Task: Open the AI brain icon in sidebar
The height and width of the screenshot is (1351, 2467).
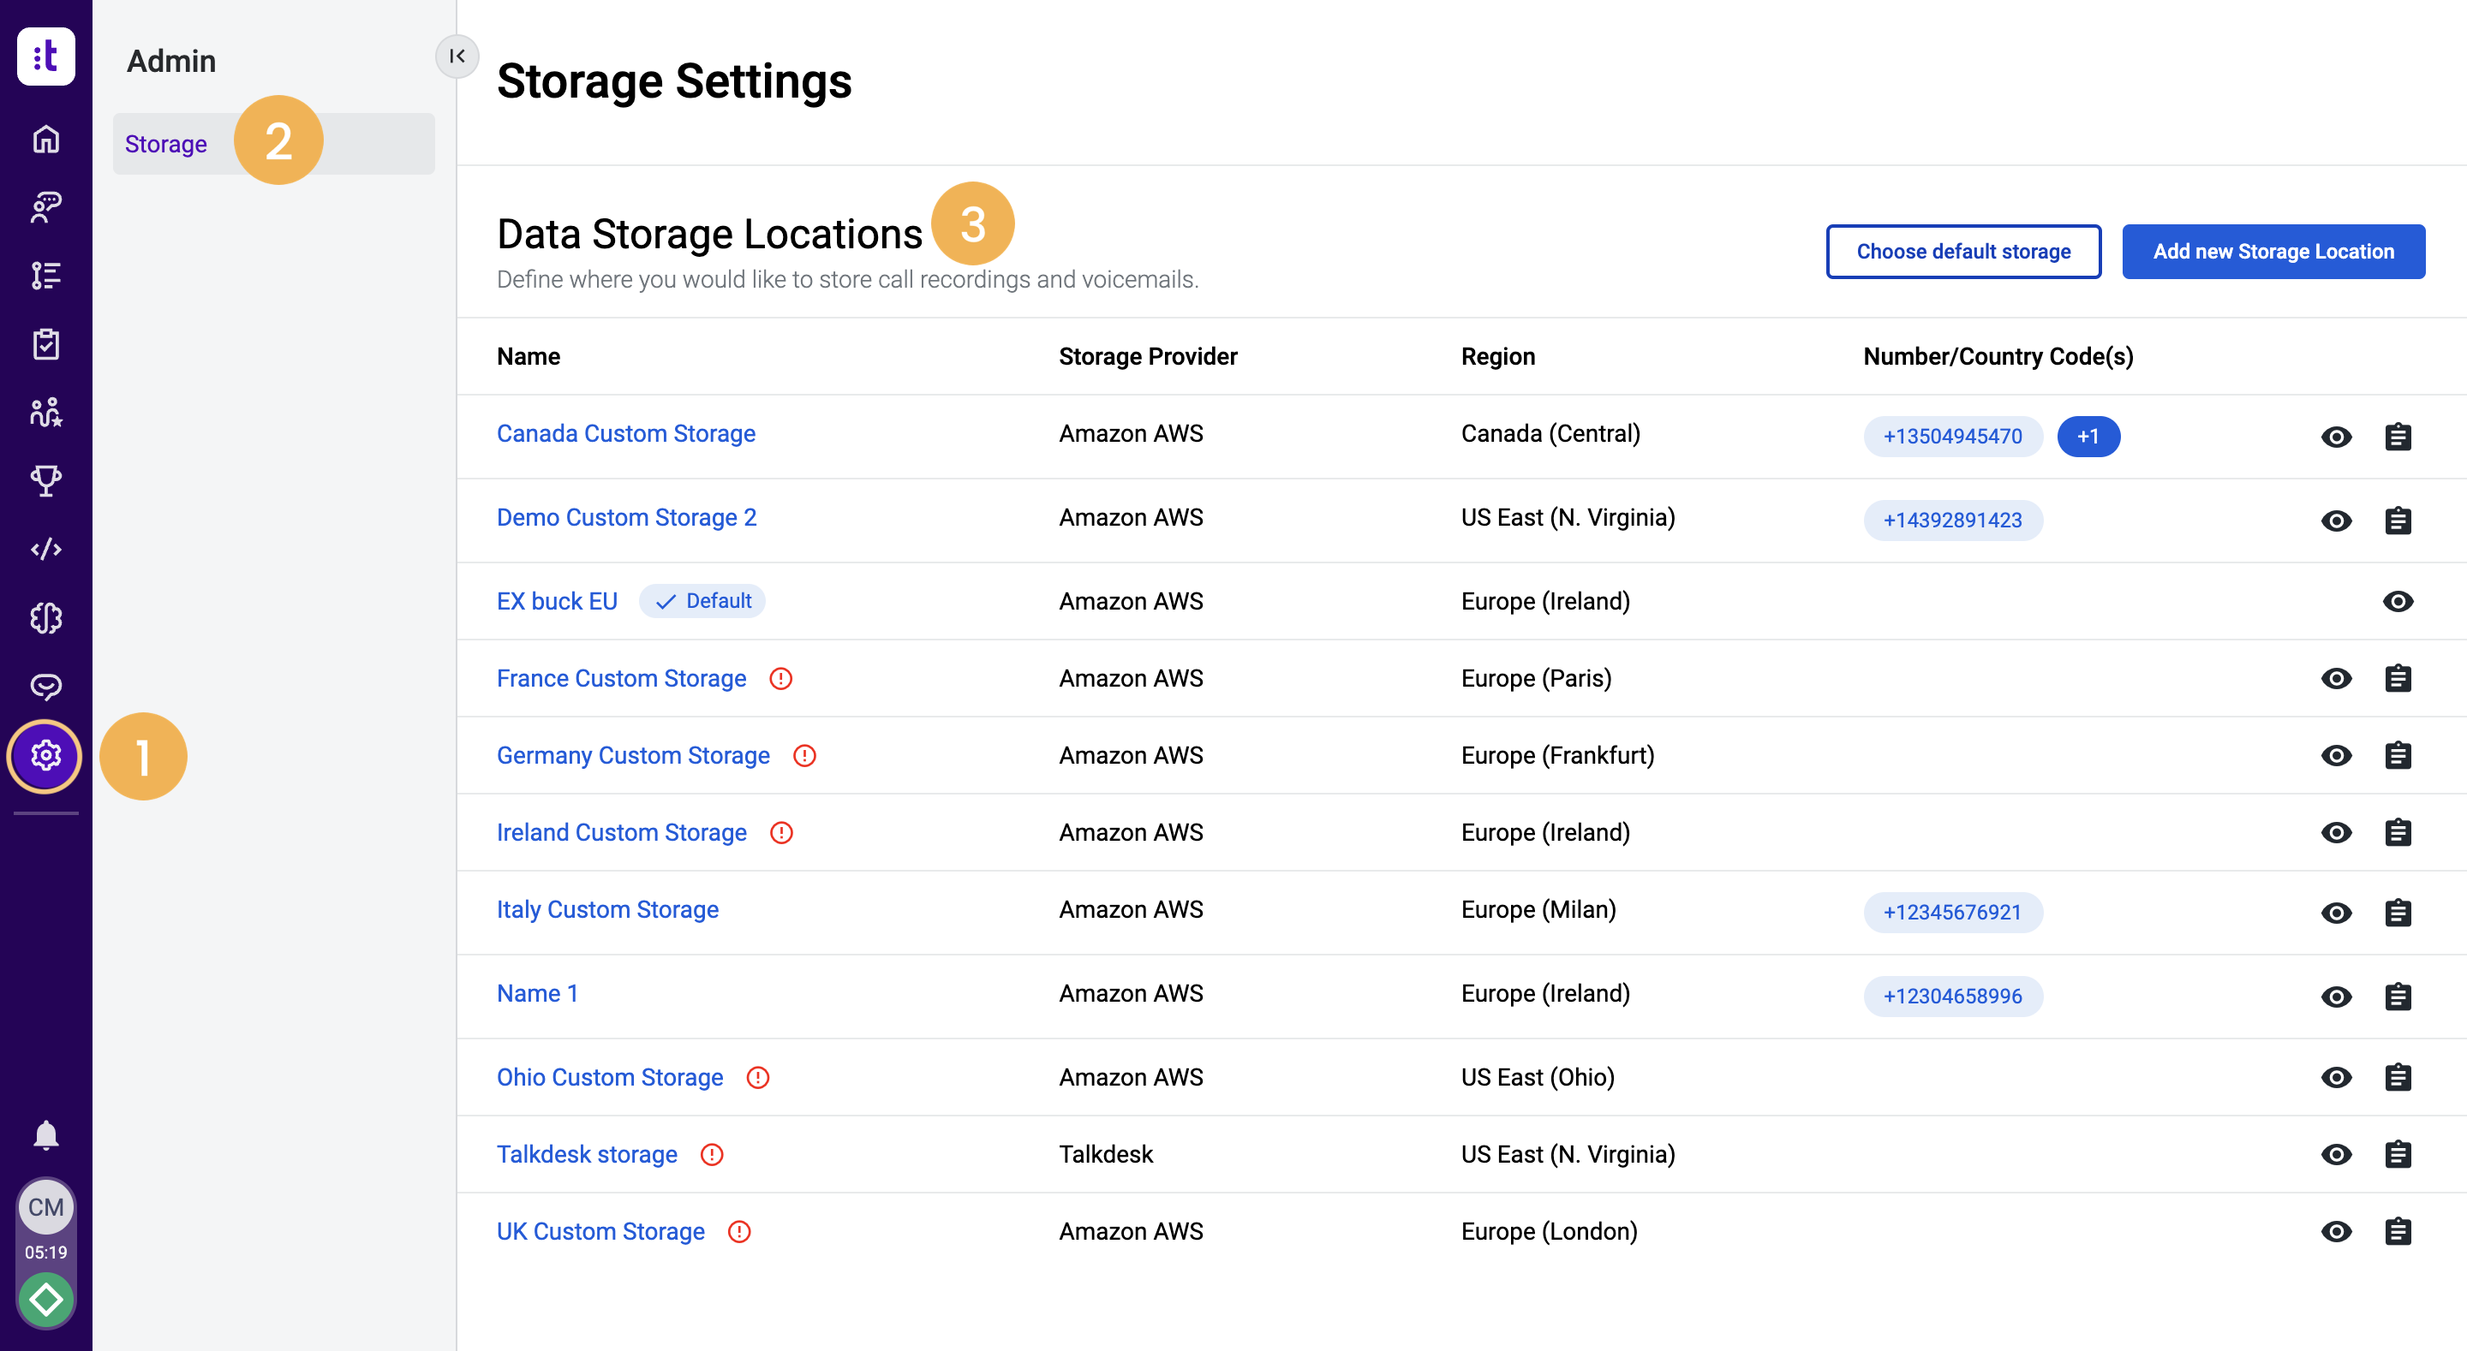Action: pyautogui.click(x=46, y=617)
